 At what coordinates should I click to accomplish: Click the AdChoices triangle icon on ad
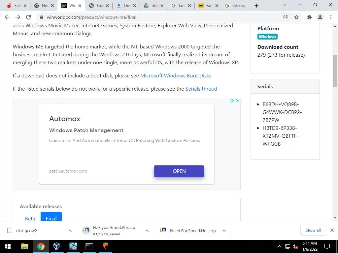tap(232, 100)
